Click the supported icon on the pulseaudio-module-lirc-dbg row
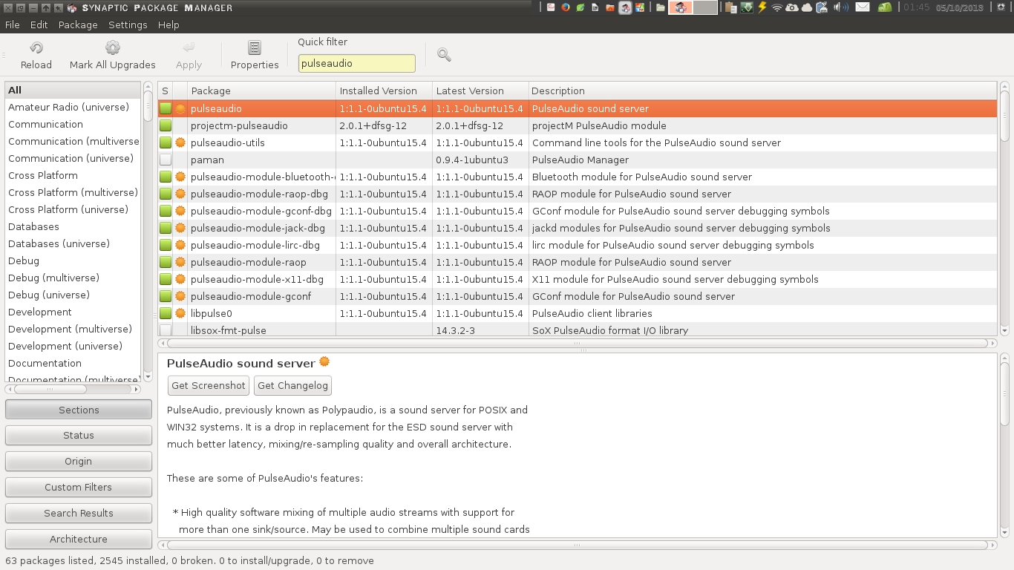 (180, 245)
